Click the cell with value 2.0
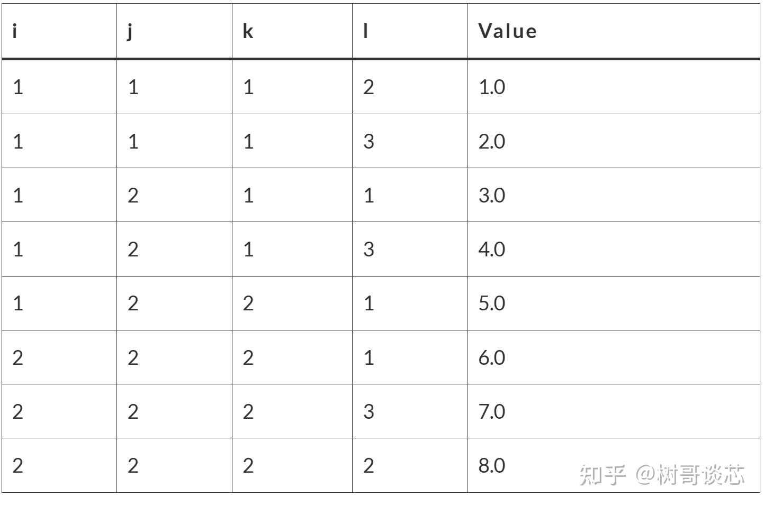 click(614, 141)
